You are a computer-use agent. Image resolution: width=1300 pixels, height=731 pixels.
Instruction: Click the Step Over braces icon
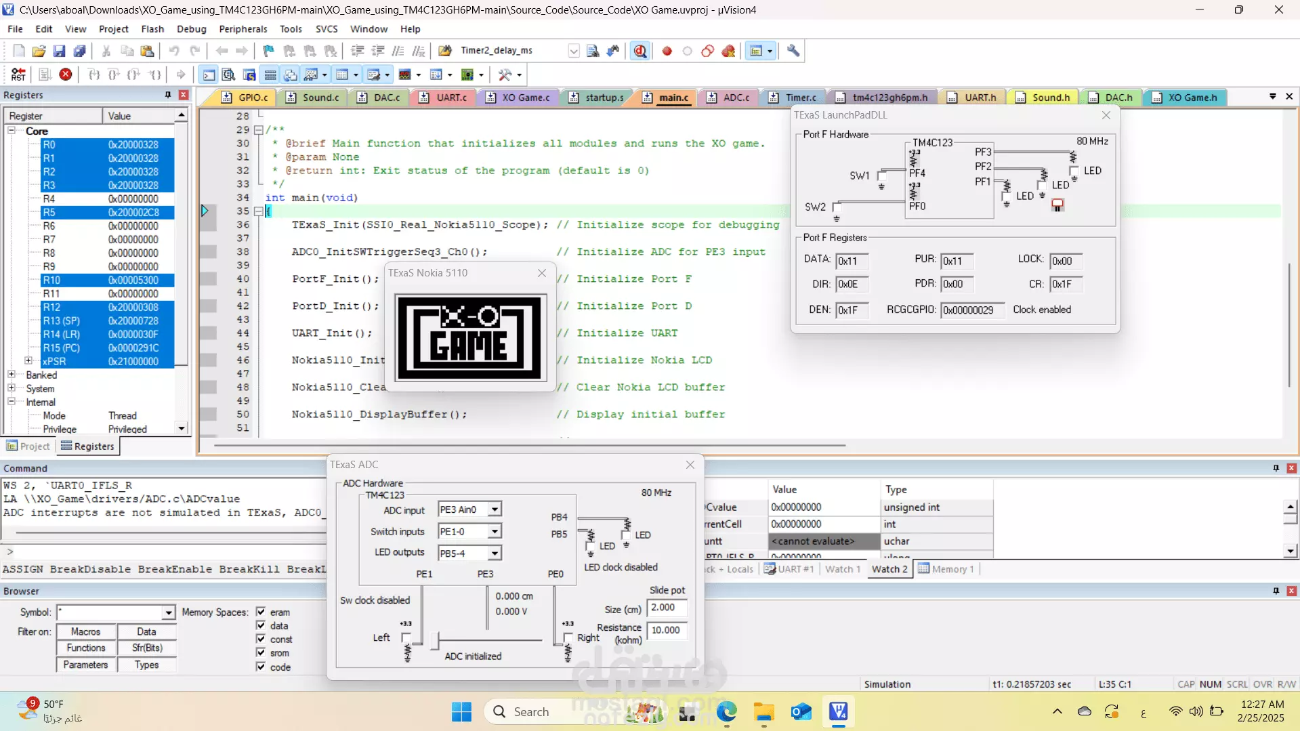point(114,75)
